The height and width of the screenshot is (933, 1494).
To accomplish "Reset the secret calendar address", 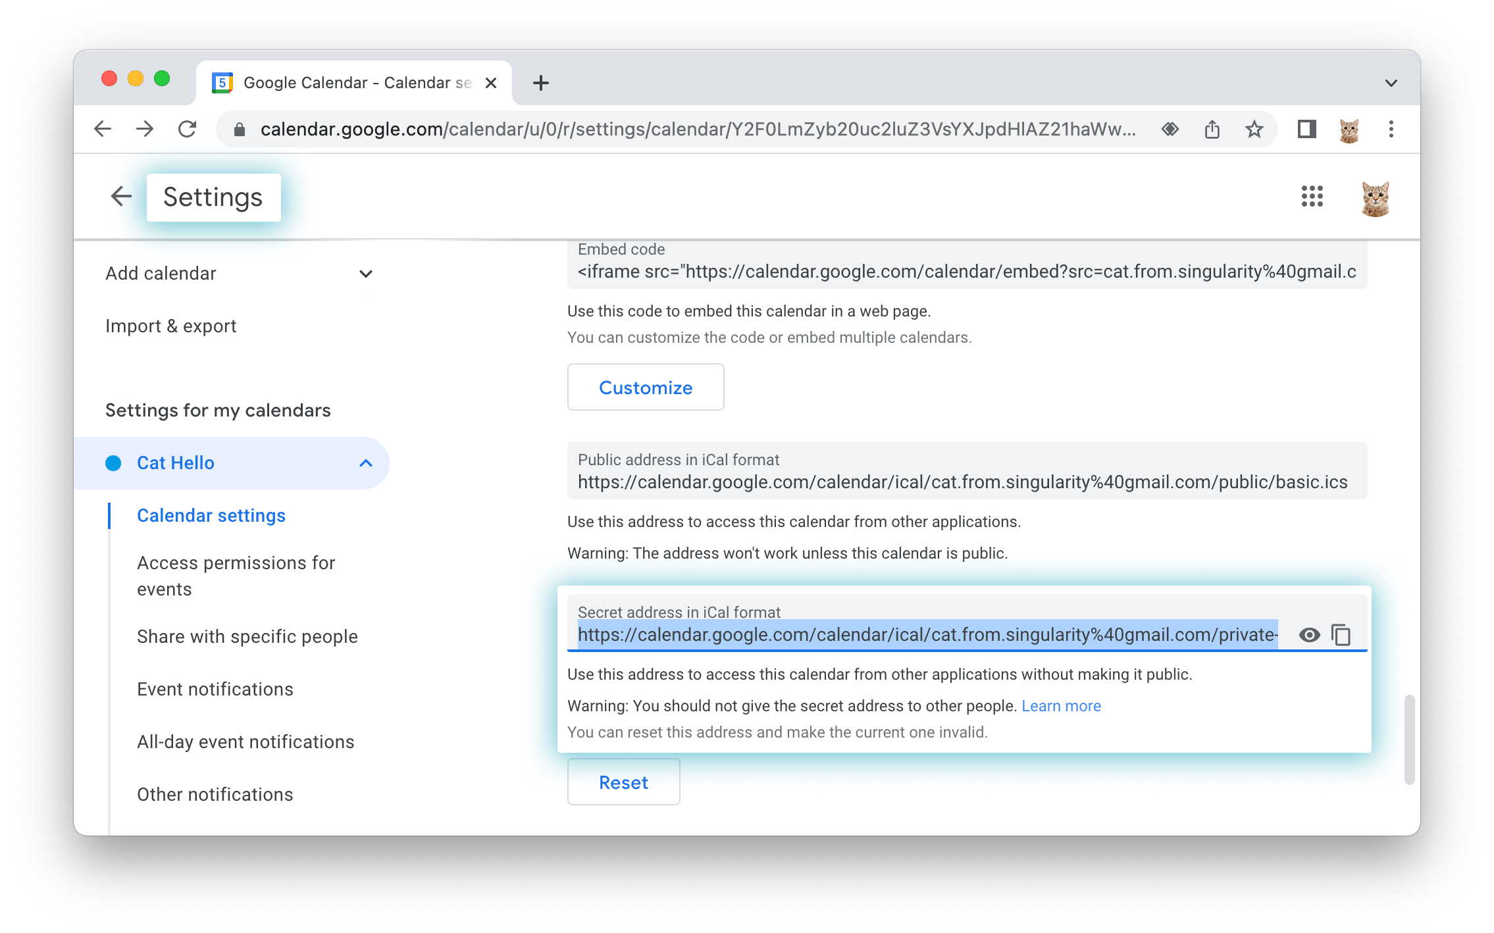I will click(623, 782).
